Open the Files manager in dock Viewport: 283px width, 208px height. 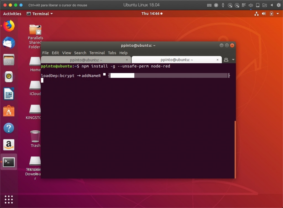click(x=9, y=60)
